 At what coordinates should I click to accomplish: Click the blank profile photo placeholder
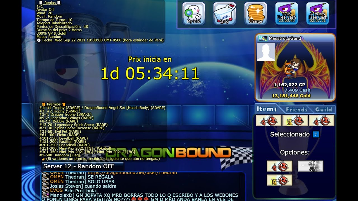tap(266, 52)
